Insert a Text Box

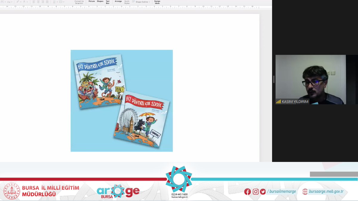108,2
